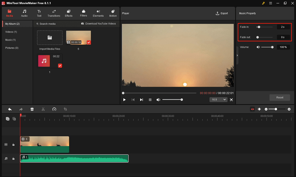This screenshot has width=296, height=177.
Task: Click the remove track icon
Action: tap(14, 119)
